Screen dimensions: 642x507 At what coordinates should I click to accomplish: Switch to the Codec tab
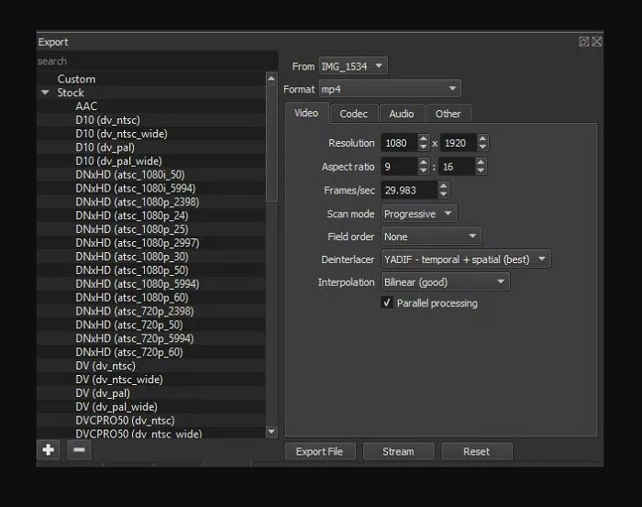(x=353, y=114)
